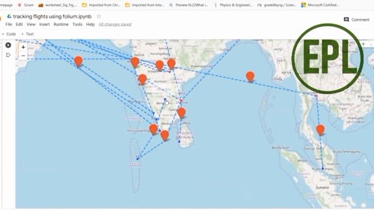374x210 pixels.
Task: Zoom in the map with plus button
Action: point(23,47)
